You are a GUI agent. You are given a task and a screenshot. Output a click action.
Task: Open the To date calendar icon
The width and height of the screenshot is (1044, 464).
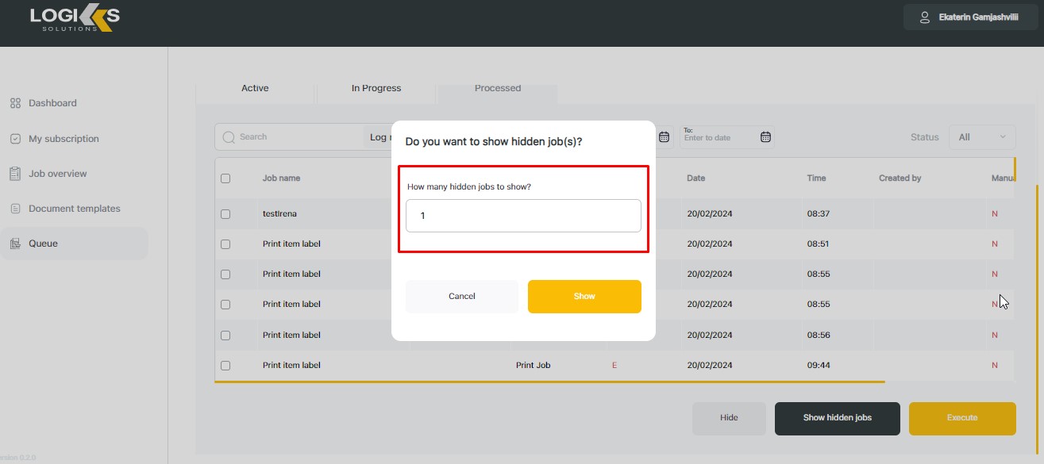pyautogui.click(x=765, y=136)
